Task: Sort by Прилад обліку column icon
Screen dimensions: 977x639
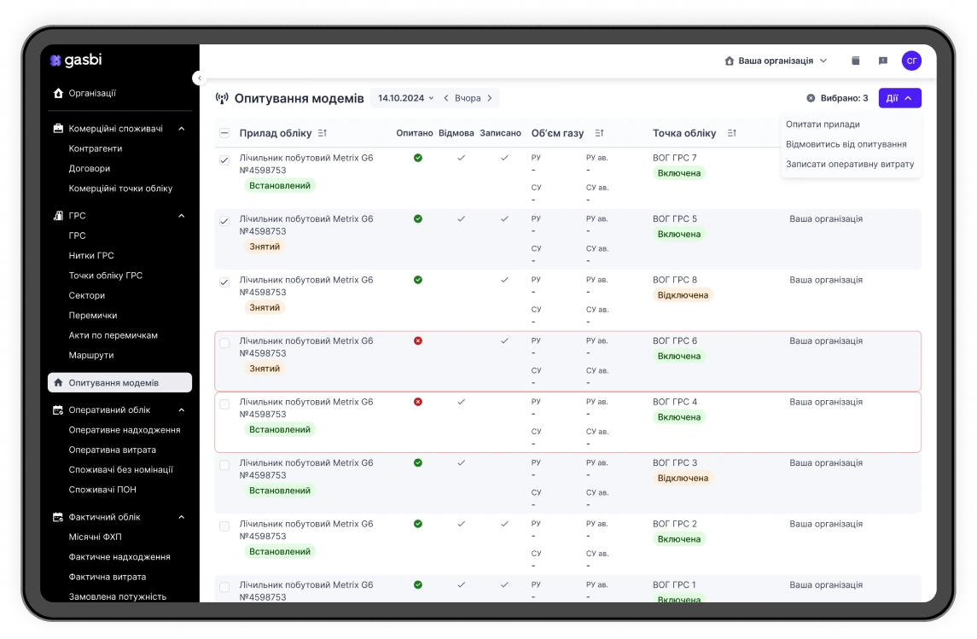Action: point(323,133)
